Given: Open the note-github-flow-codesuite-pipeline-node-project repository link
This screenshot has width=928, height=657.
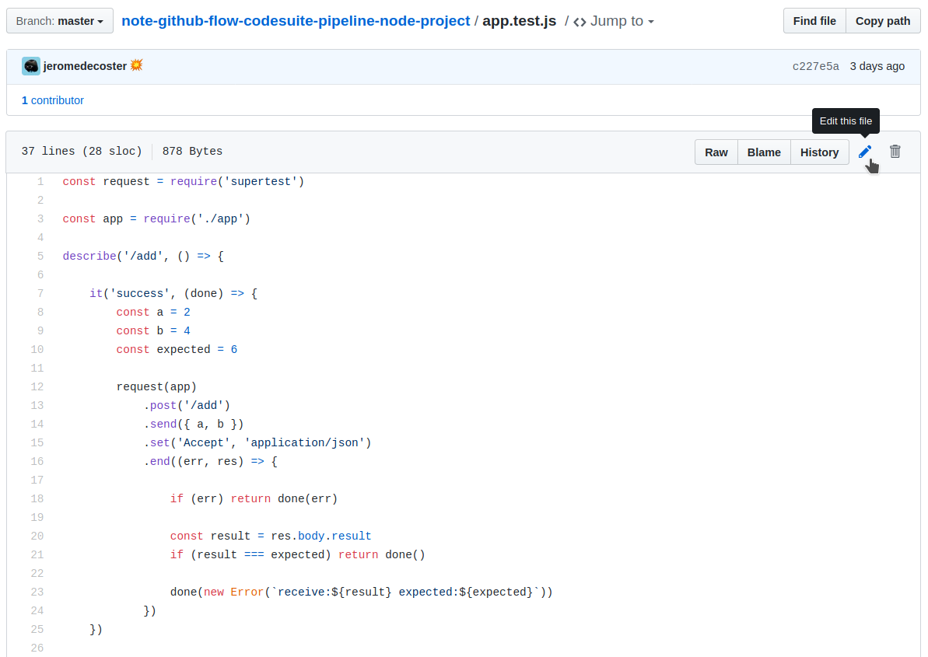Looking at the screenshot, I should pos(296,21).
